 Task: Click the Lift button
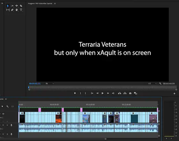[x=120, y=93]
